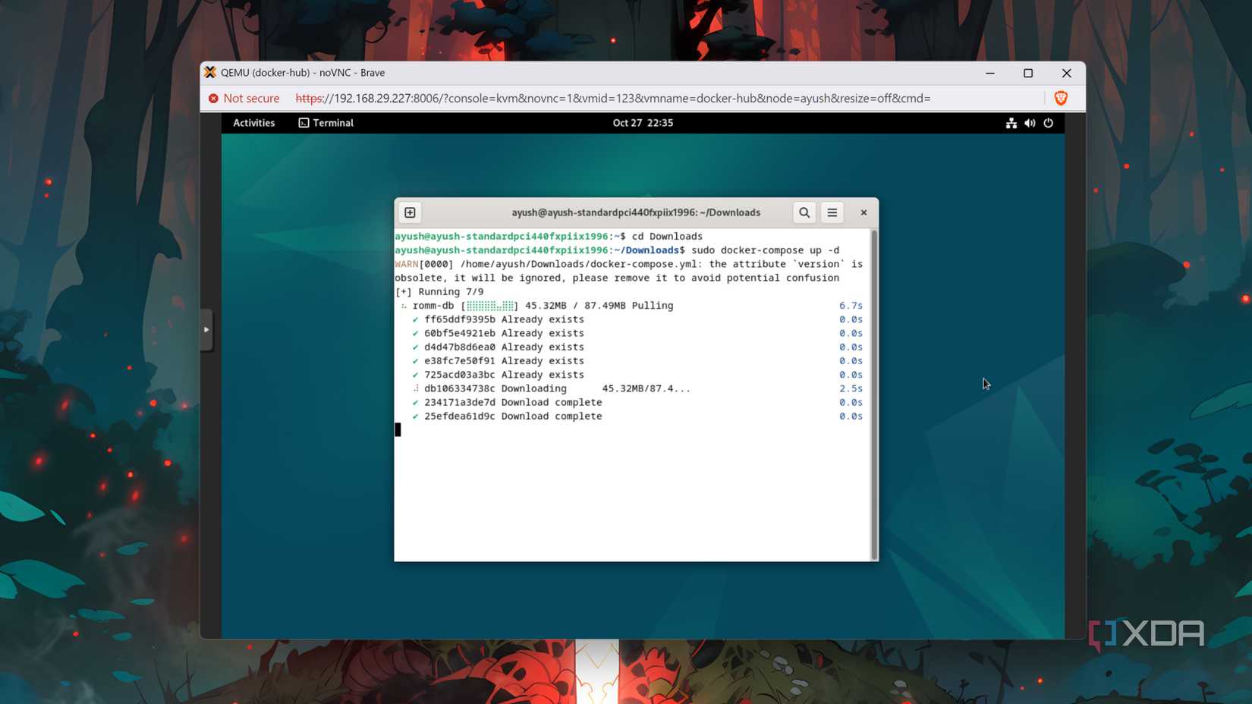Click the small terminal icon beside Terminal label
Image resolution: width=1252 pixels, height=704 pixels.
(303, 122)
